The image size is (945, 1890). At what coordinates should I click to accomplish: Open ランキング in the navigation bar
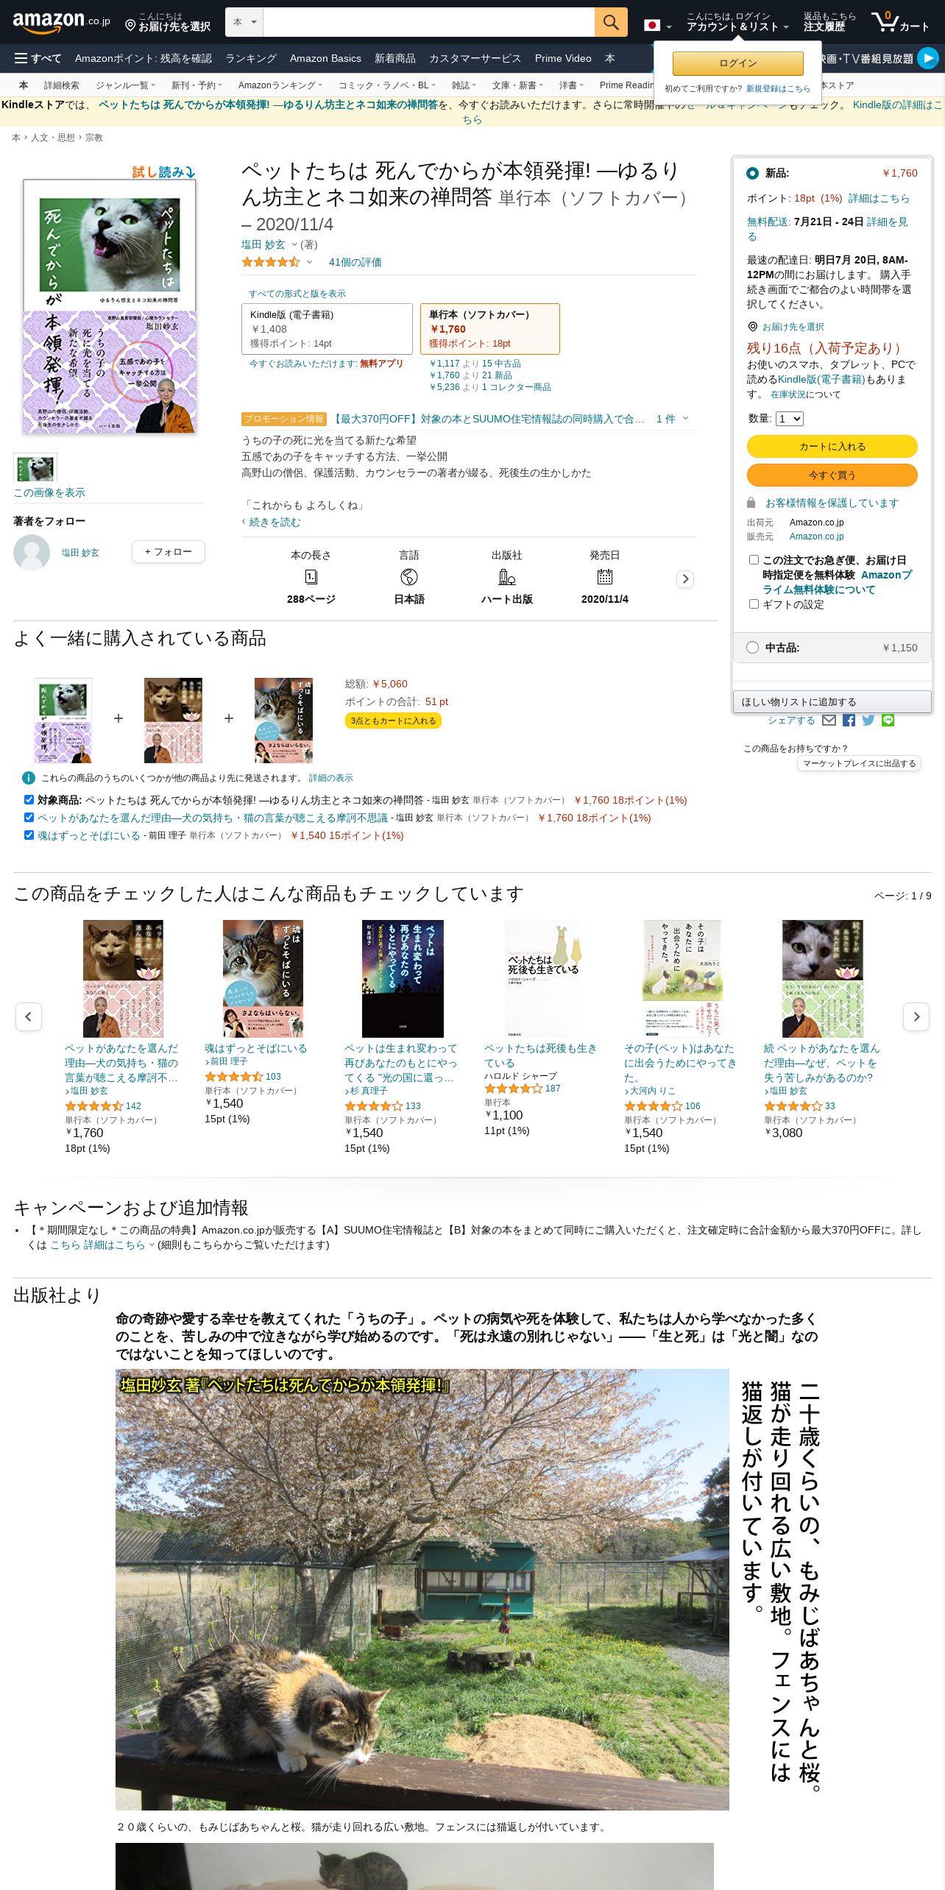coord(251,58)
